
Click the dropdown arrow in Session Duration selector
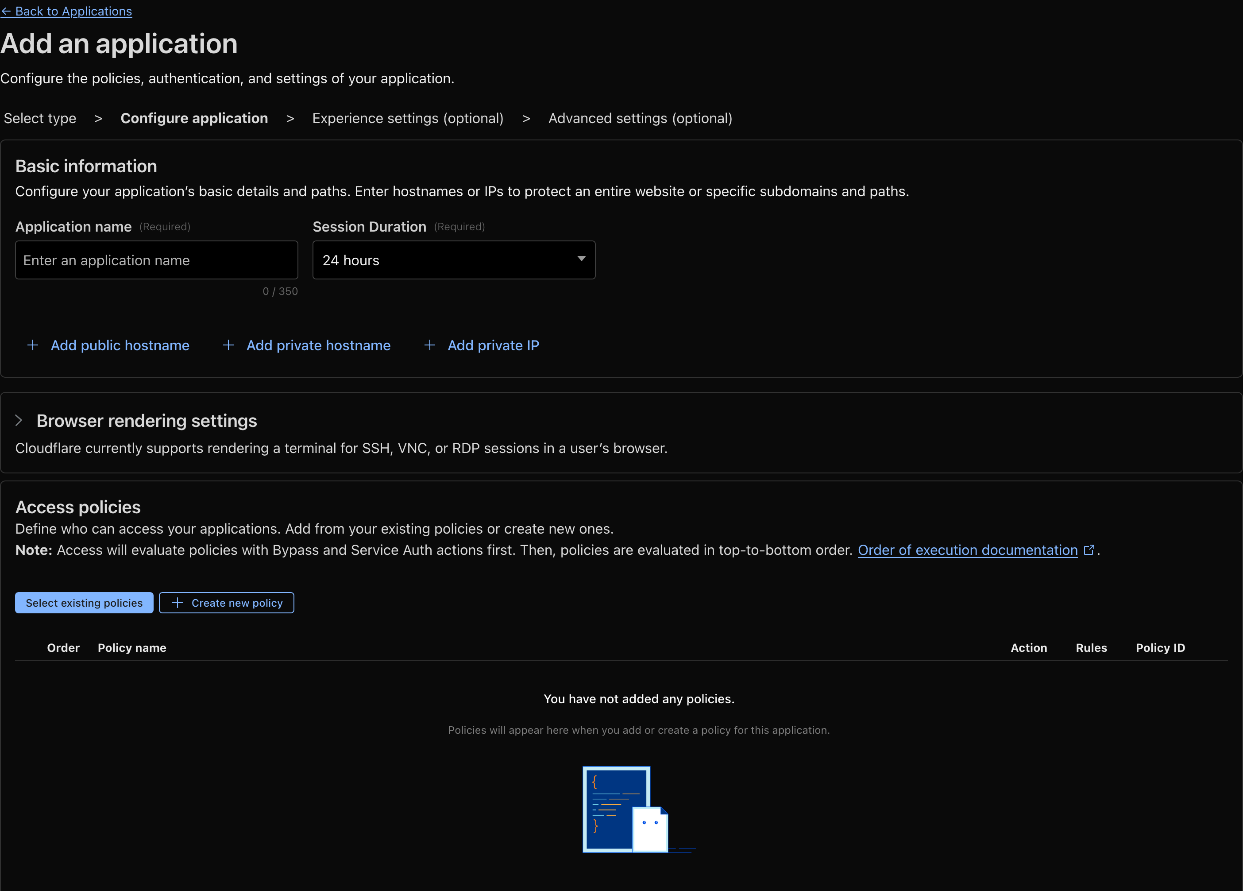582,260
